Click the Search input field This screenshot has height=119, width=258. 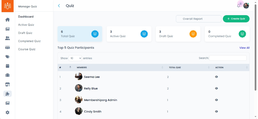point(228,58)
